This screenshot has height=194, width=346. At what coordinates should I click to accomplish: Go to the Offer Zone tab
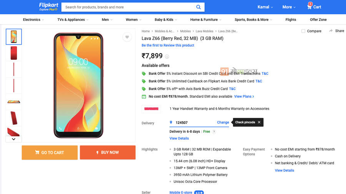coord(318,20)
